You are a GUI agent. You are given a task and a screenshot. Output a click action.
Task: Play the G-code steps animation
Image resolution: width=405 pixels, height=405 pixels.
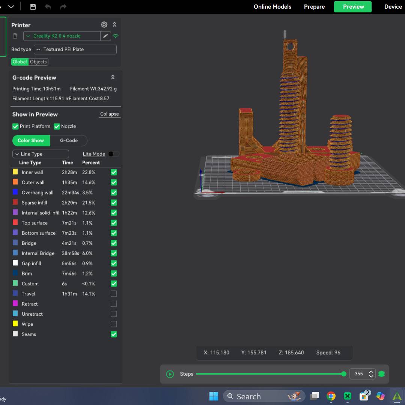coord(170,374)
